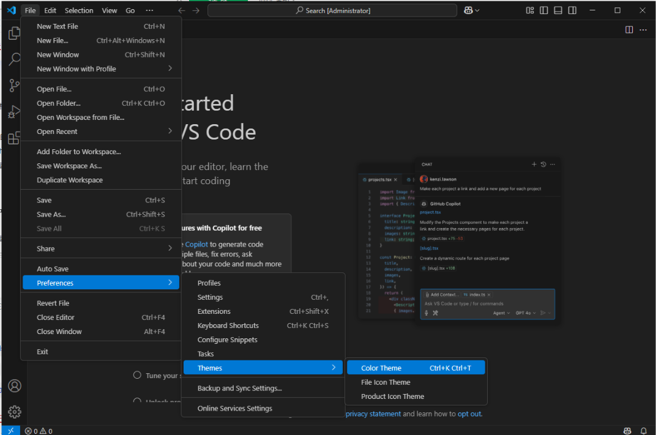This screenshot has width=656, height=435.
Task: Click the Copilot status bar icon
Action: [627, 431]
